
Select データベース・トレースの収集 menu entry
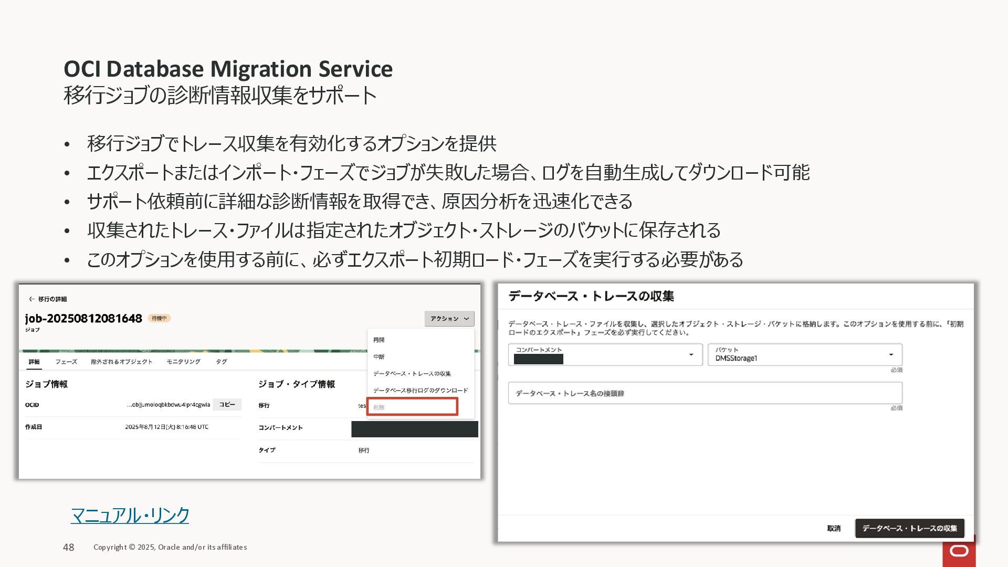[412, 374]
